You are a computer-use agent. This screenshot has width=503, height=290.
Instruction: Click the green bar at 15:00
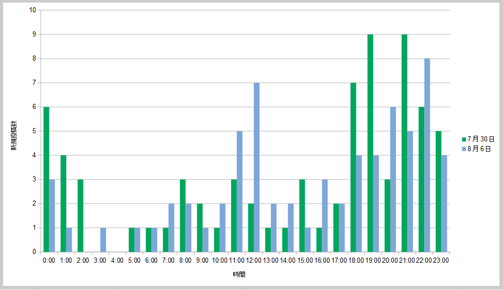click(302, 215)
